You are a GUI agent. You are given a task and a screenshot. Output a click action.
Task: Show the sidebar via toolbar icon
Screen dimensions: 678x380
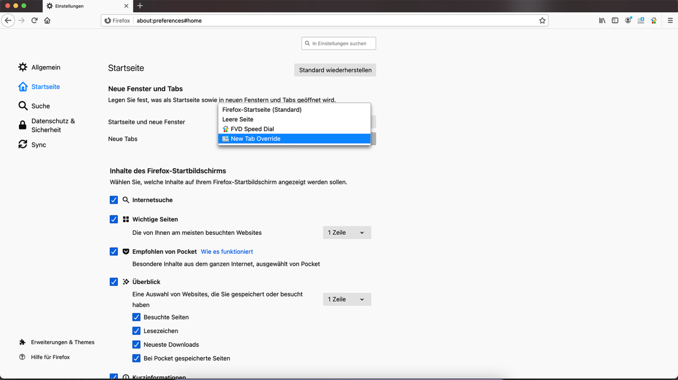pyautogui.click(x=615, y=20)
